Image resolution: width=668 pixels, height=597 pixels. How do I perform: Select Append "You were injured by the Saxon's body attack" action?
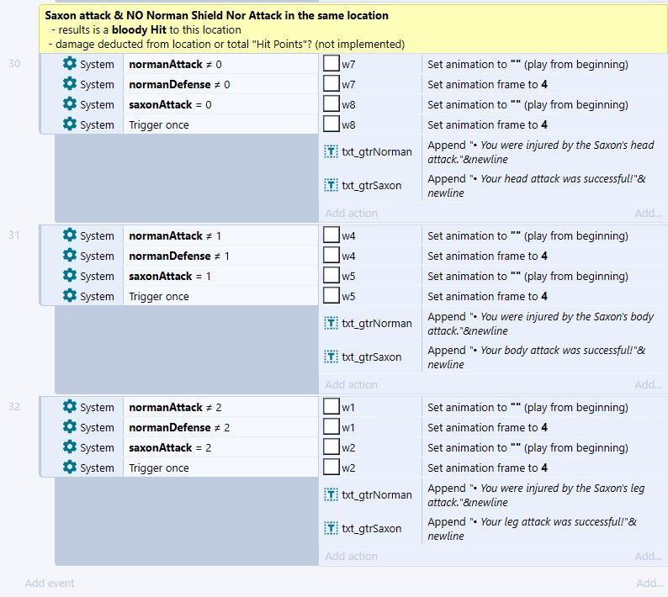pyautogui.click(x=541, y=324)
